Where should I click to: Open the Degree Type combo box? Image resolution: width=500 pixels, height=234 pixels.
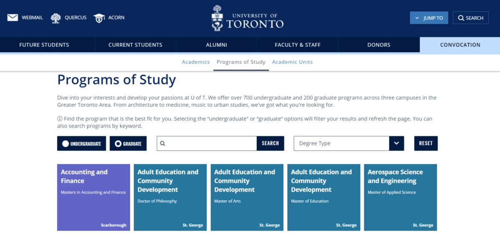click(x=349, y=143)
